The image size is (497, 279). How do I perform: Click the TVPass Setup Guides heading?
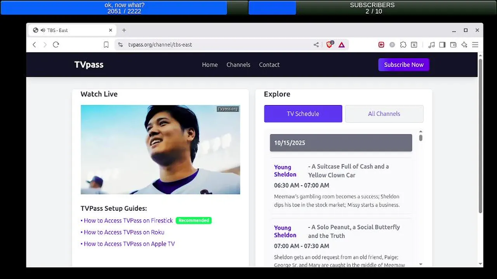114,208
